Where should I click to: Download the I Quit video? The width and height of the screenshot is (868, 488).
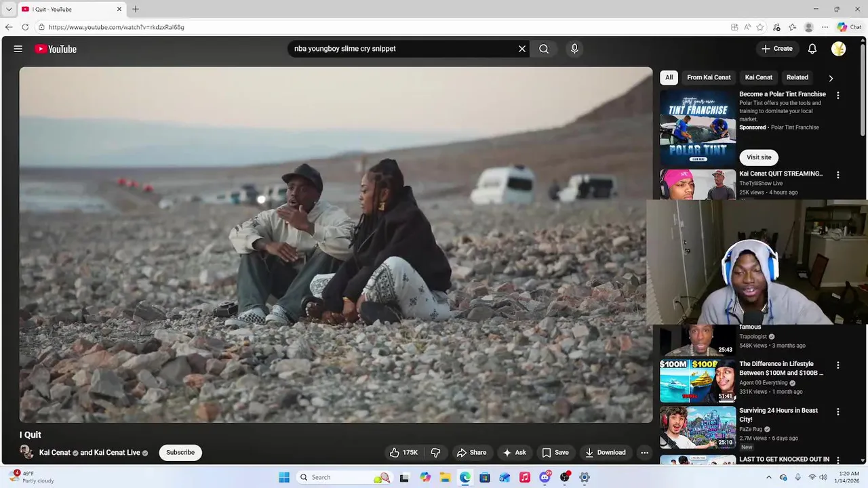click(x=606, y=453)
